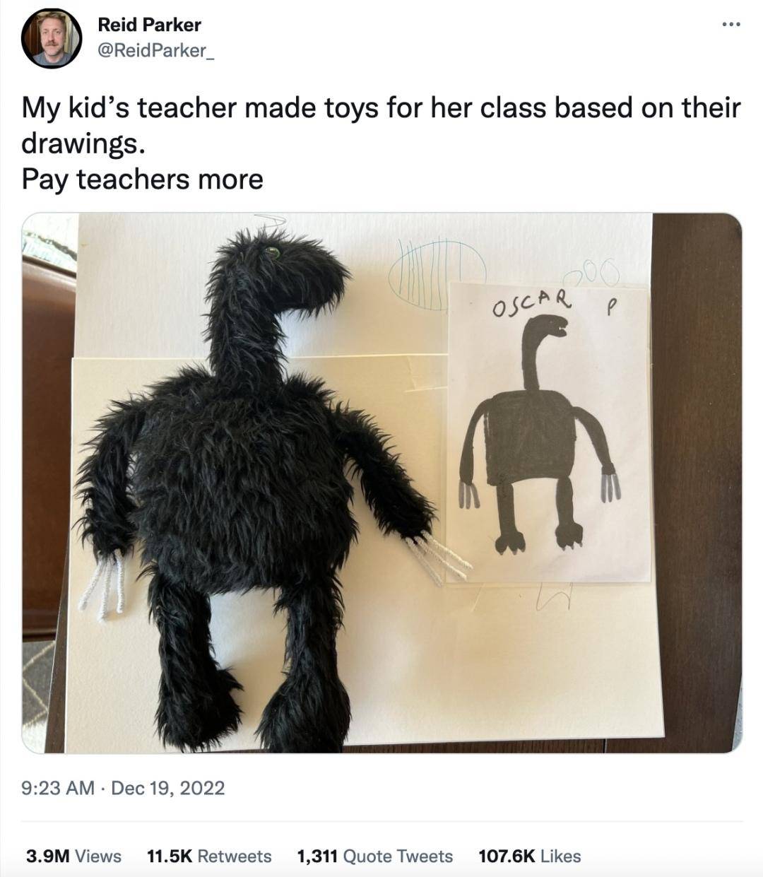Viewport: 763px width, 877px height.
Task: Click the Dec 19, 2022 date
Action: click(168, 787)
